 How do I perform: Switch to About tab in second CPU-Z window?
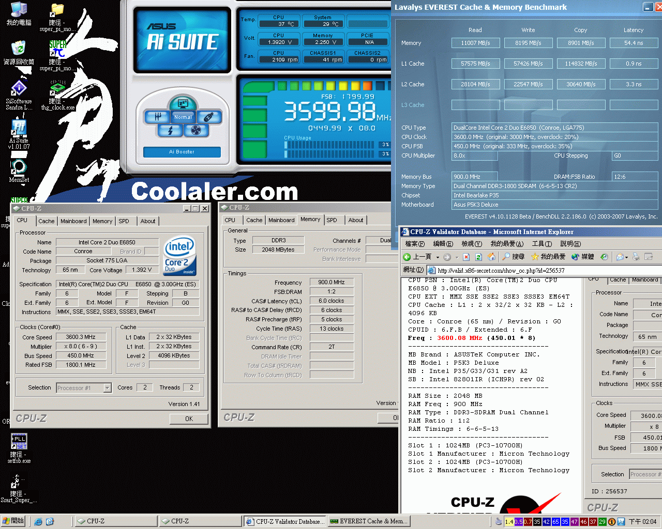[355, 220]
